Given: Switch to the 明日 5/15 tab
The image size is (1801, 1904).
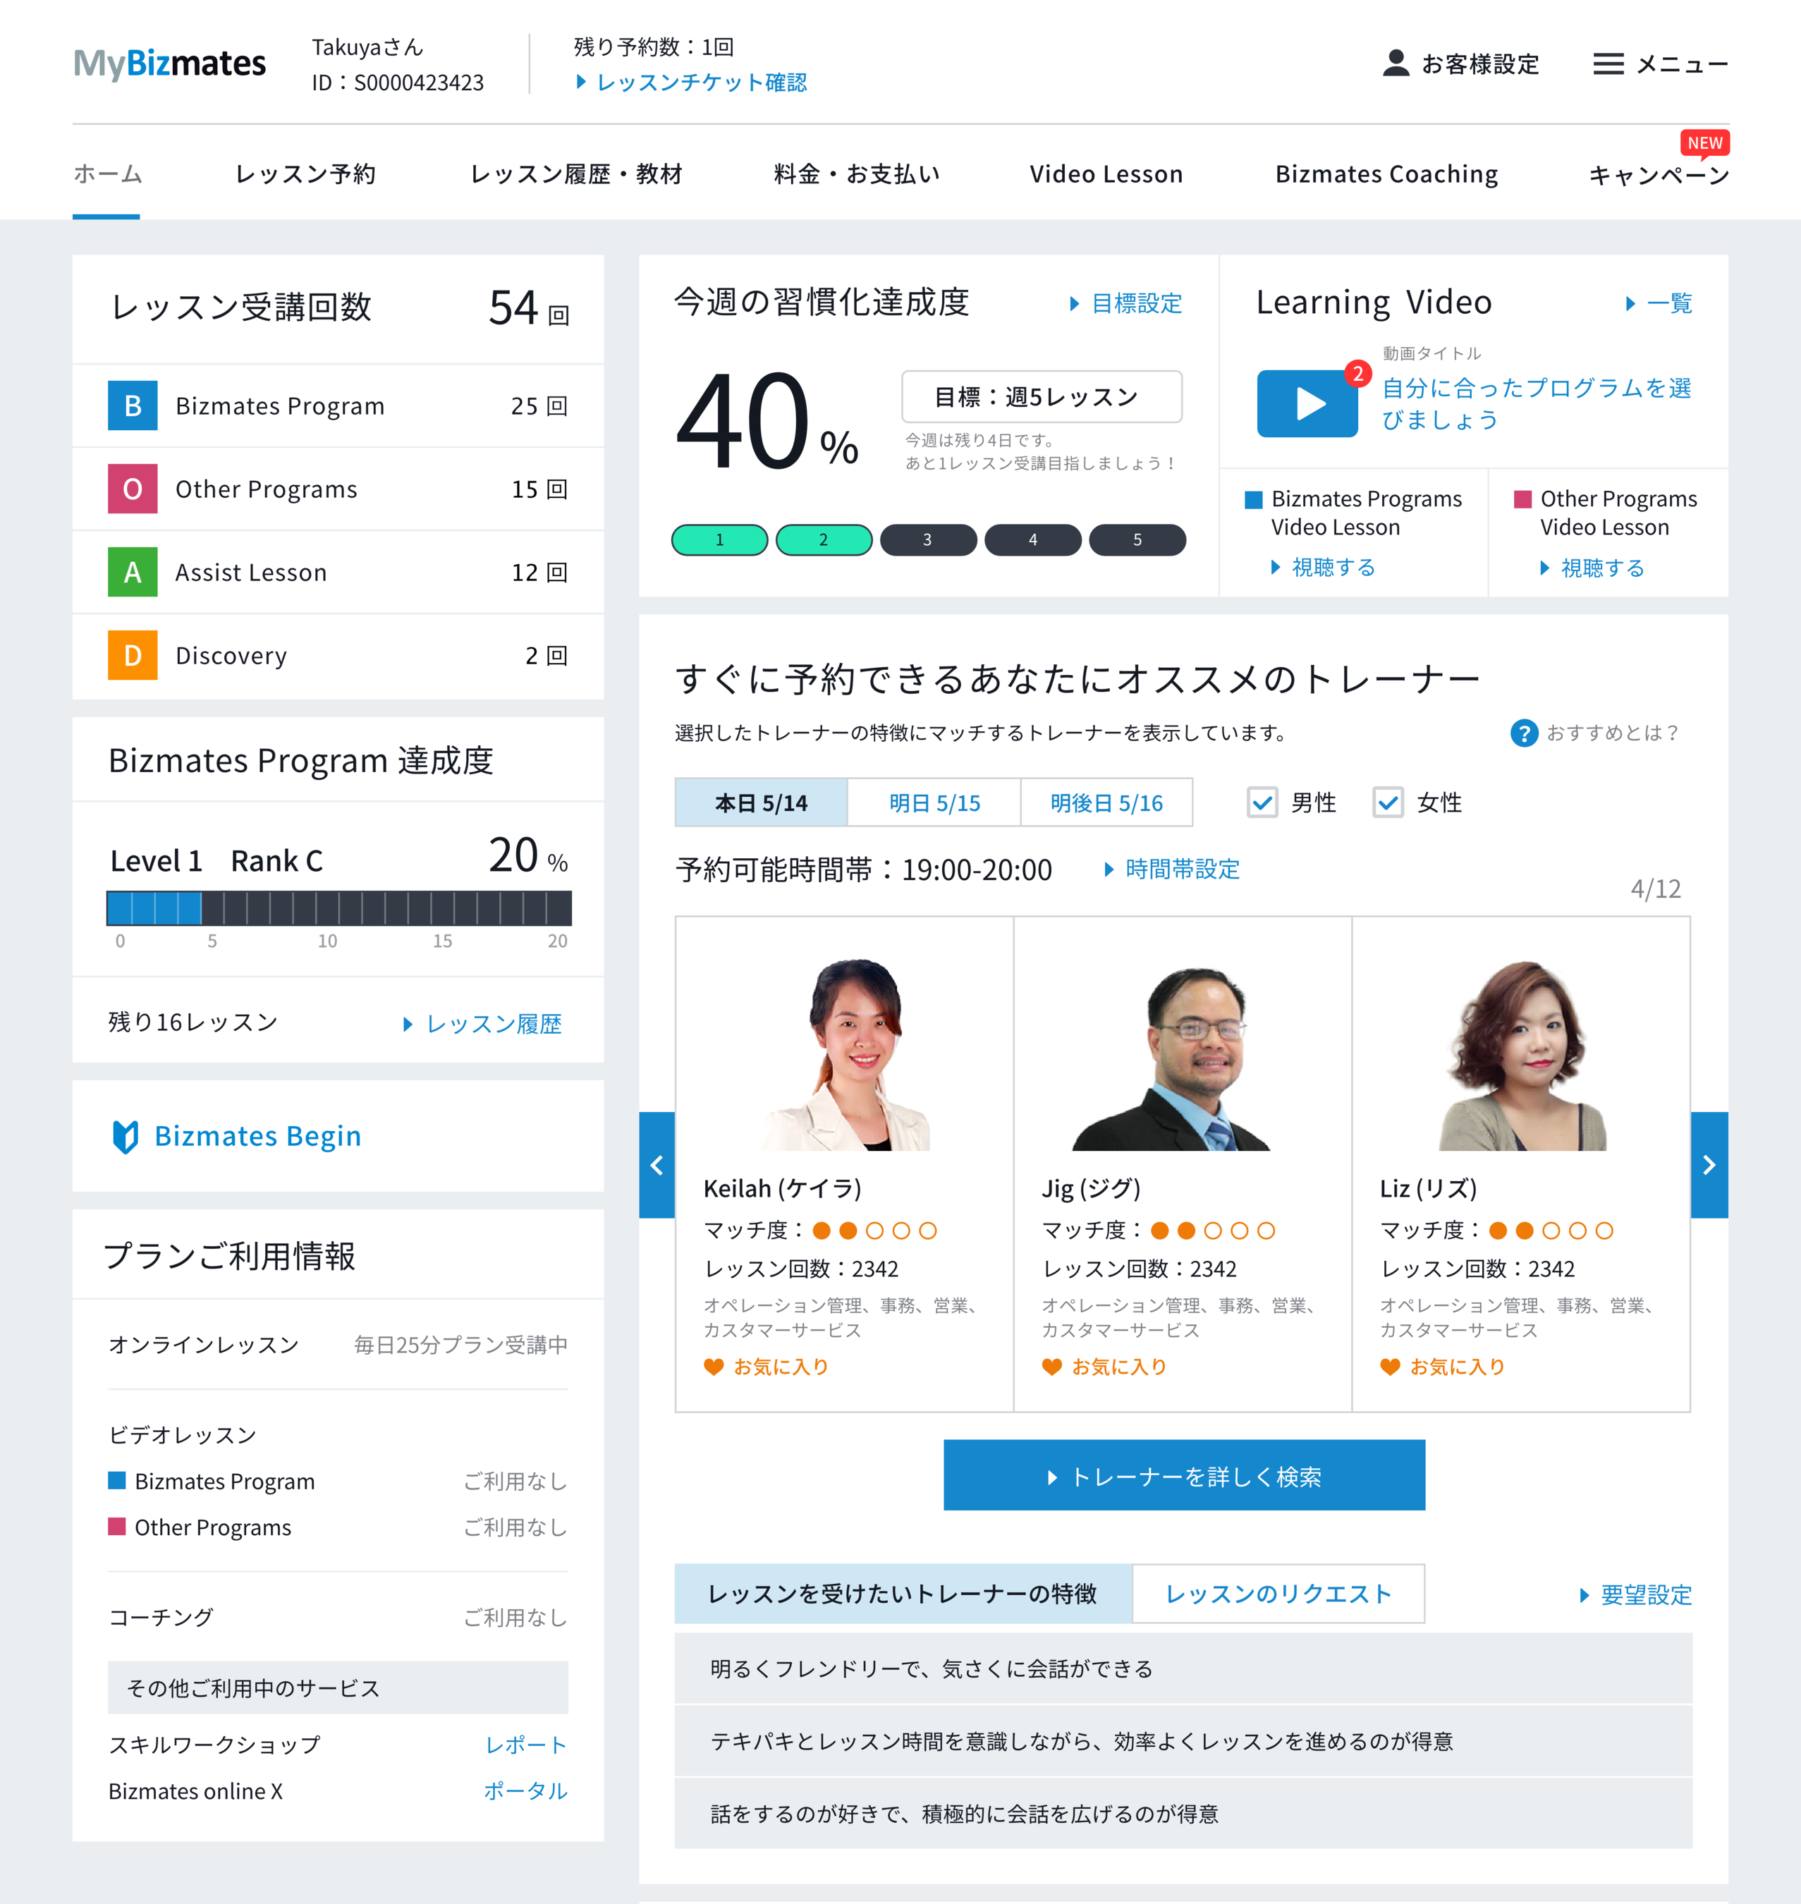Looking at the screenshot, I should (x=933, y=803).
